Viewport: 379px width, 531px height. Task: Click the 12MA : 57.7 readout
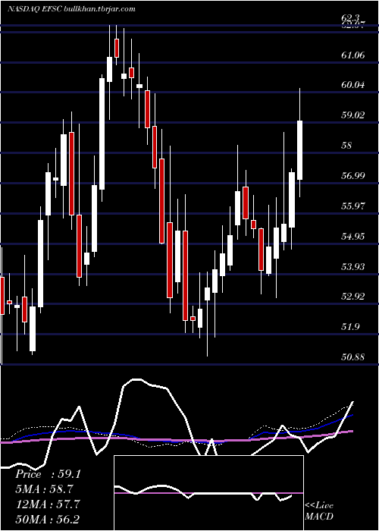(x=48, y=504)
